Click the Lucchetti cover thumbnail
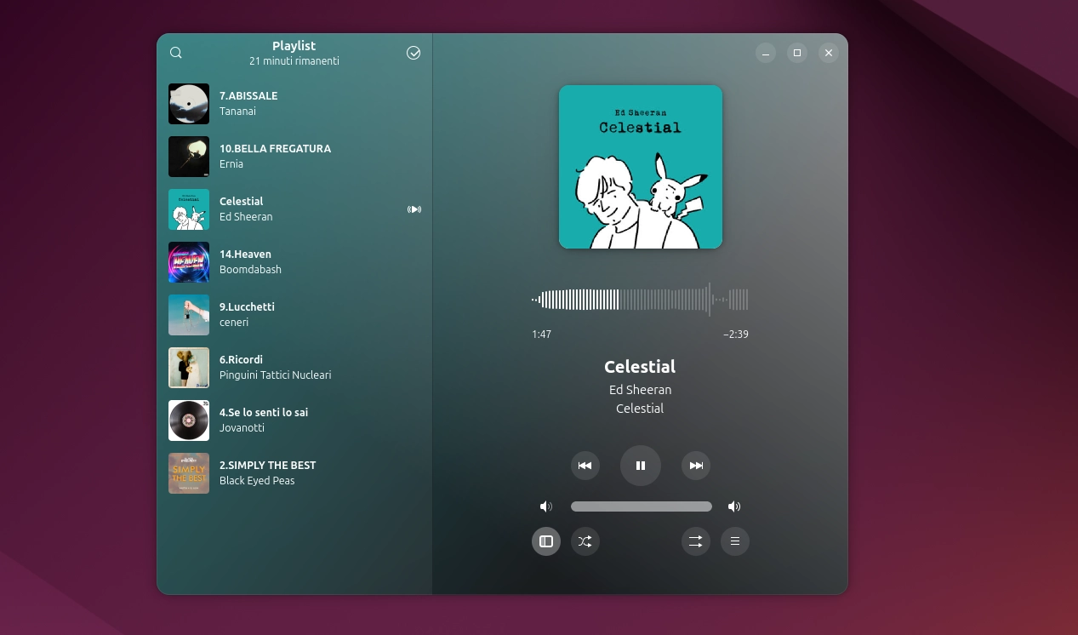 189,315
